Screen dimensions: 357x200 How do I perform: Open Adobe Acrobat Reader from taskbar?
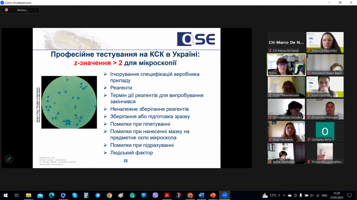point(167,195)
